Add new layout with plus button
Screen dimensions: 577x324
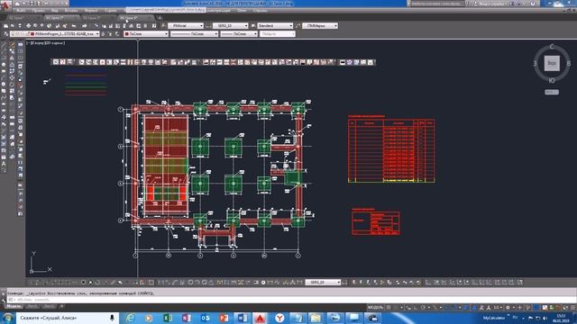(x=62, y=306)
